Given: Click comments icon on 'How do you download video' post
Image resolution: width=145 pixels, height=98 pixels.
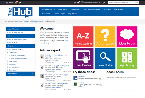Looking at the screenshot, I should point(64,63).
